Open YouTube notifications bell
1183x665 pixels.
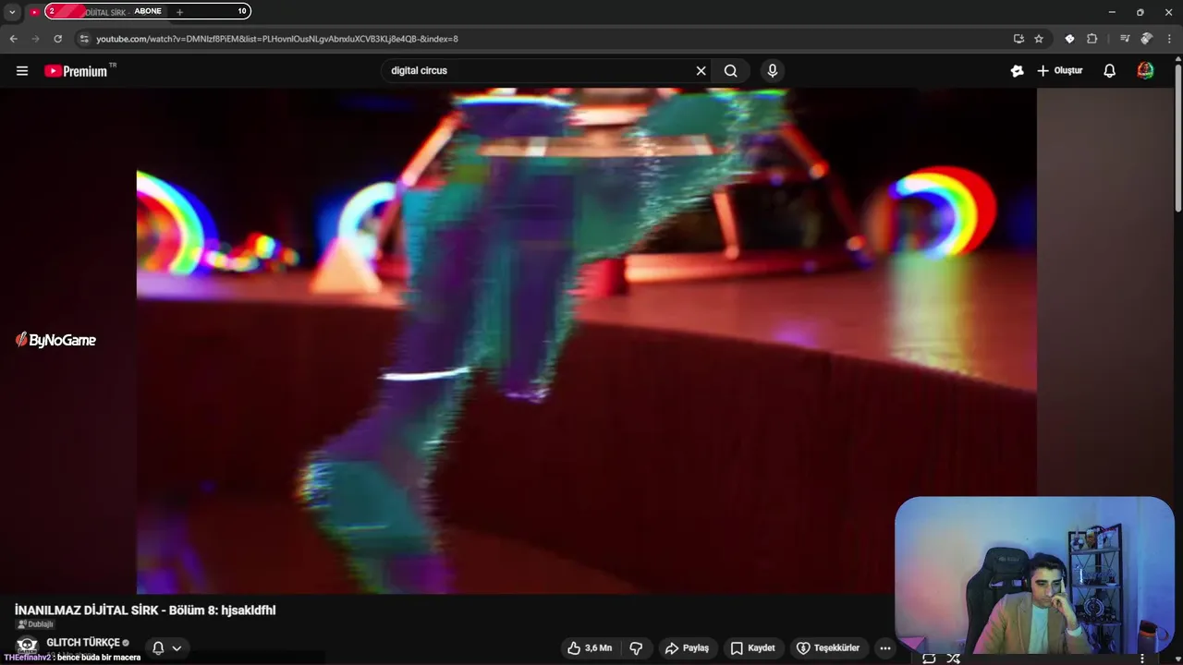pos(1110,70)
